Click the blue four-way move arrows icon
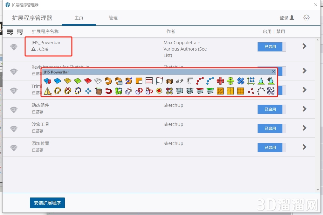The width and height of the screenshot is (323, 215). (x=88, y=91)
